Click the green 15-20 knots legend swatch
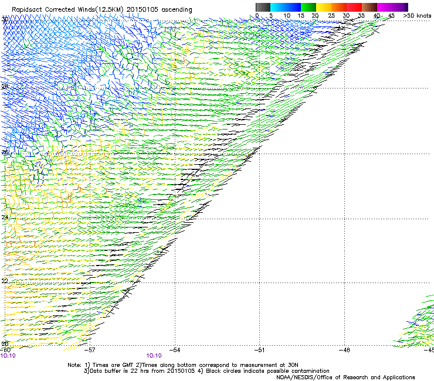 coord(308,7)
